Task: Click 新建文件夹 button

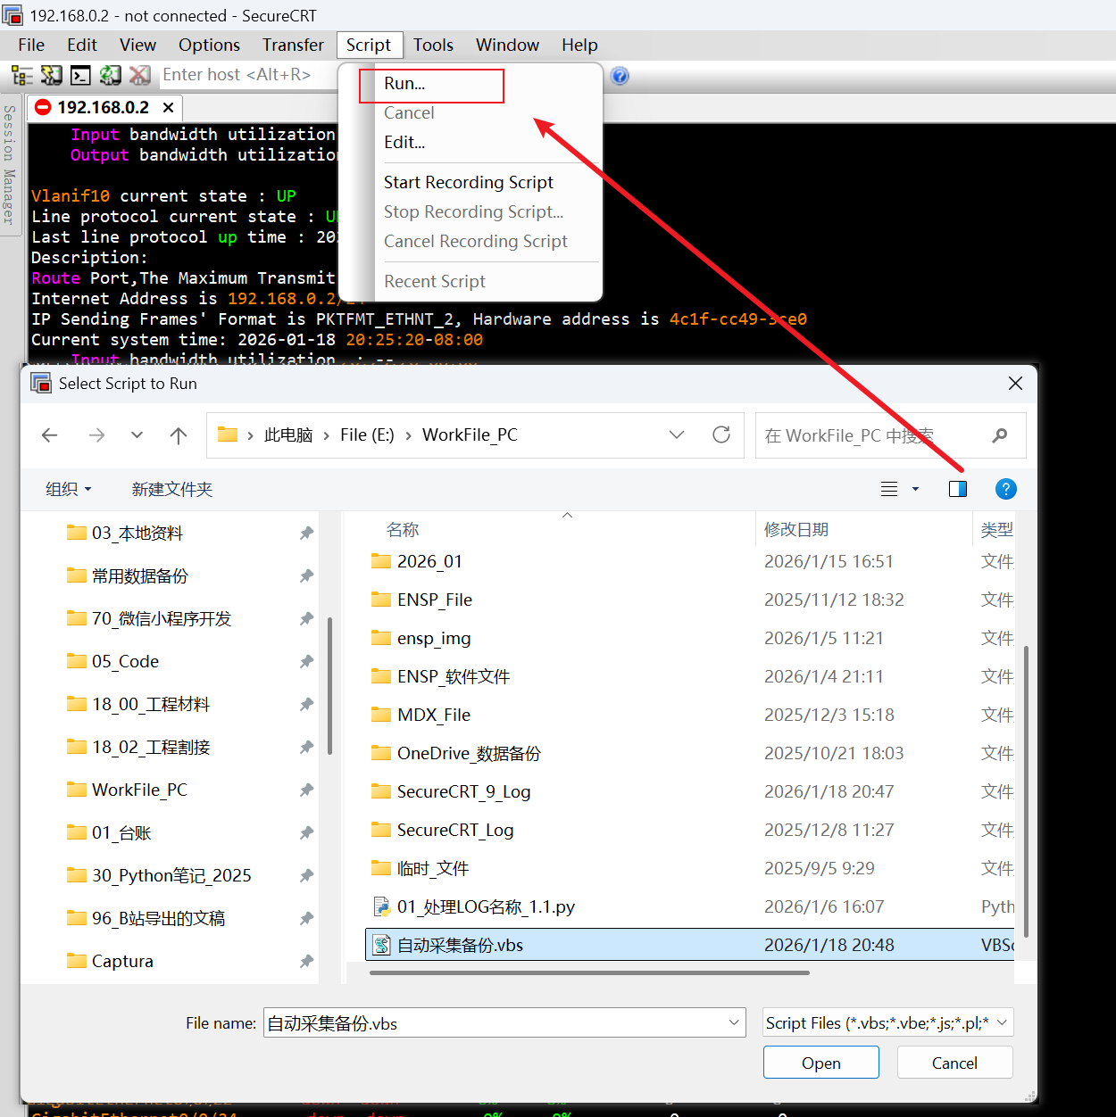Action: [x=172, y=489]
